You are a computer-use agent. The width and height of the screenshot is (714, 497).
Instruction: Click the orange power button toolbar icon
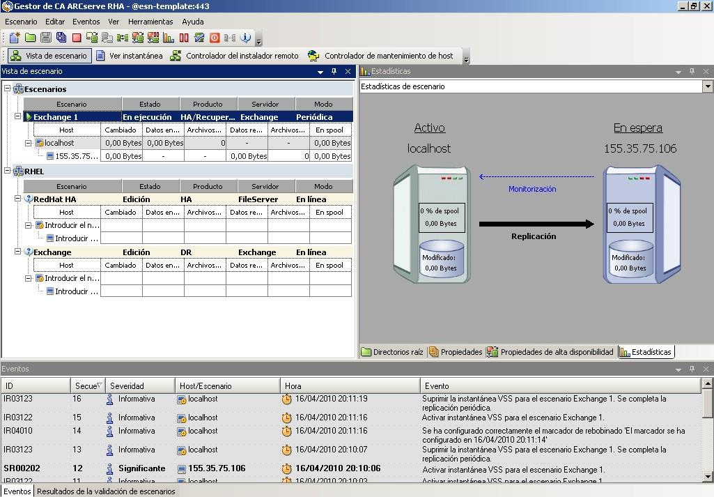click(x=215, y=38)
